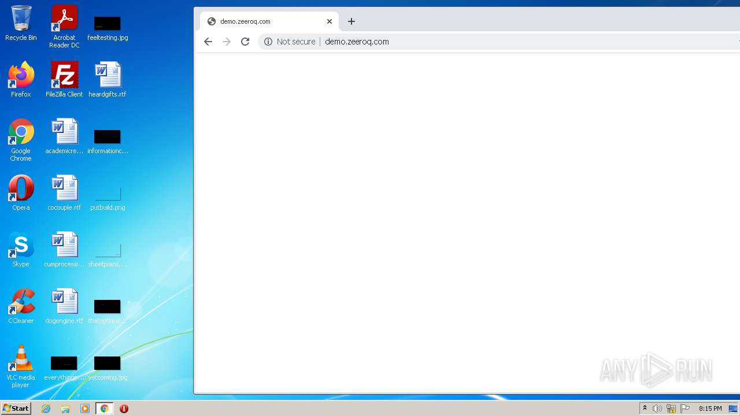Launch FileZilla Client shortcut
The image size is (740, 416).
pyautogui.click(x=64, y=80)
